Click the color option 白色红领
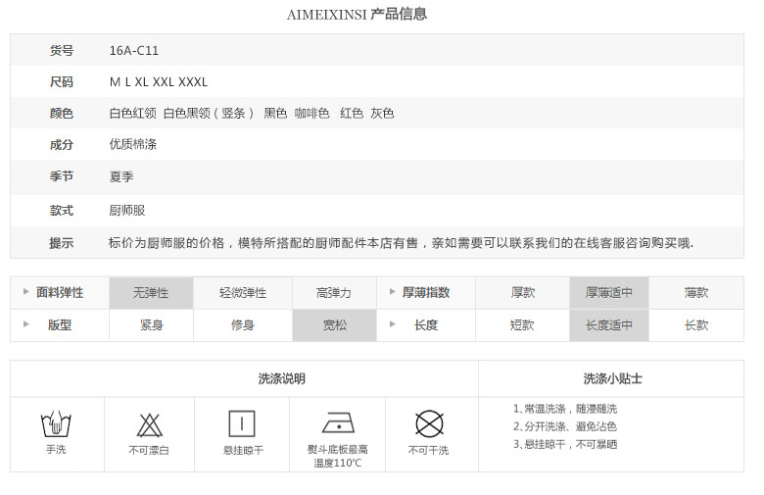 (132, 113)
